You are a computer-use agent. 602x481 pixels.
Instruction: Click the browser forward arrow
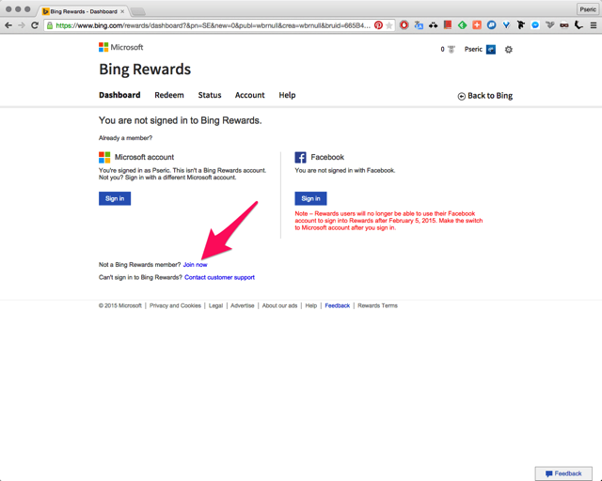point(22,25)
